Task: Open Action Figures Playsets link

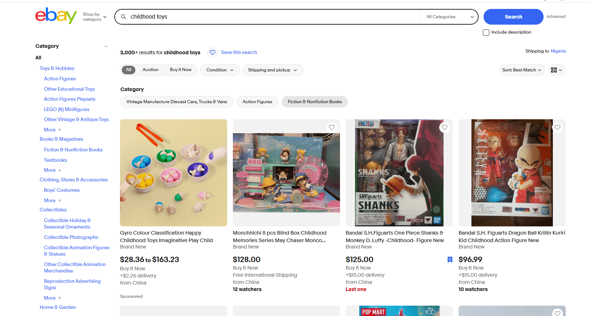Action: (x=70, y=99)
